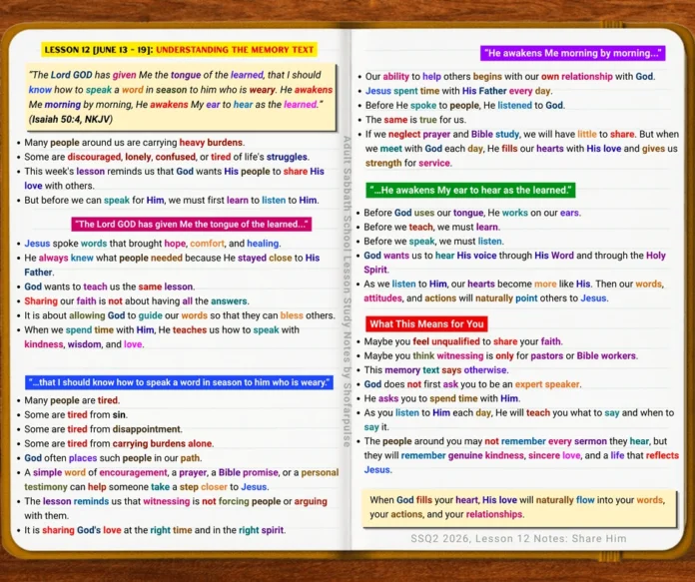Click the red 'What This Means for You' heading
Image resolution: width=695 pixels, height=582 pixels.
tap(426, 324)
